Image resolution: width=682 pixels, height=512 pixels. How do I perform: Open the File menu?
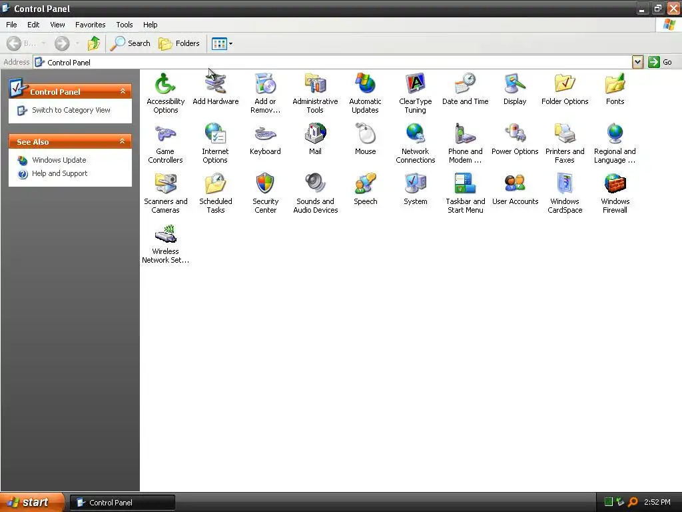click(x=11, y=25)
